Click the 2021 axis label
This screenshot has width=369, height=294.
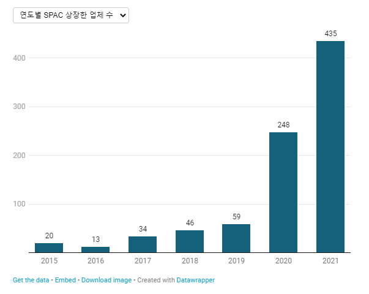(x=330, y=260)
